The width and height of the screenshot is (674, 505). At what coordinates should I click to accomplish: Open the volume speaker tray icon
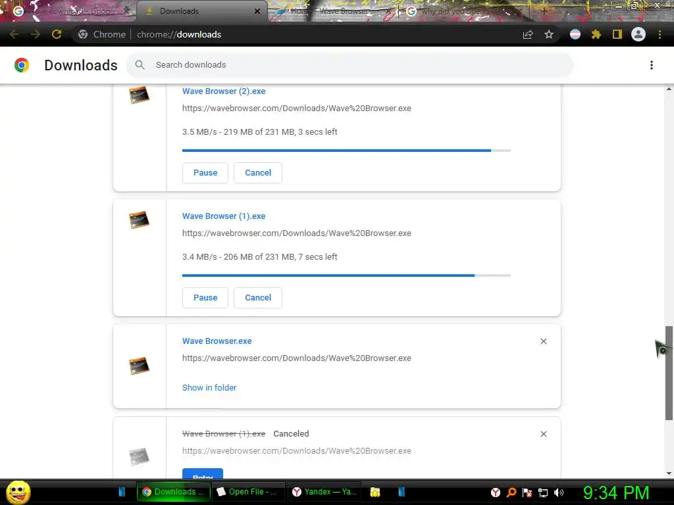tap(559, 493)
